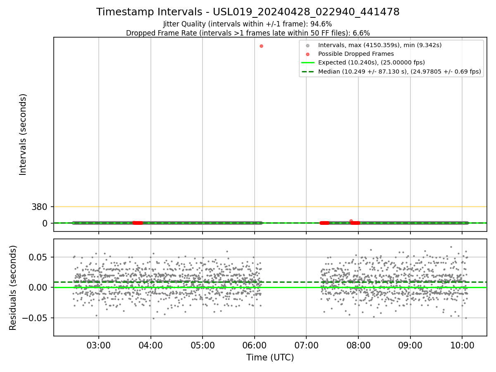Click the '08:00' time tick label
Viewport: 496px width, 372px height.
358,345
